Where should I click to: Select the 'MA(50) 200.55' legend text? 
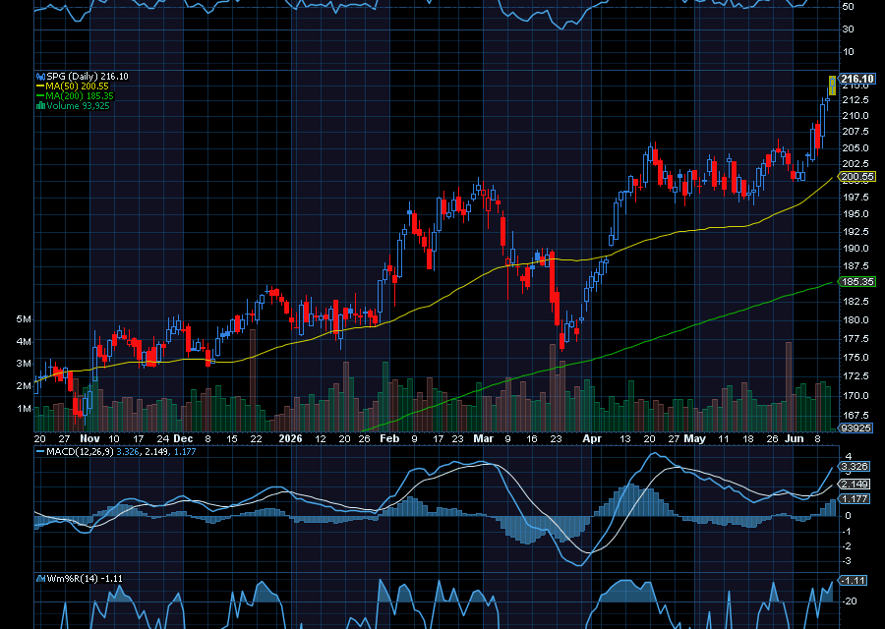(x=78, y=86)
